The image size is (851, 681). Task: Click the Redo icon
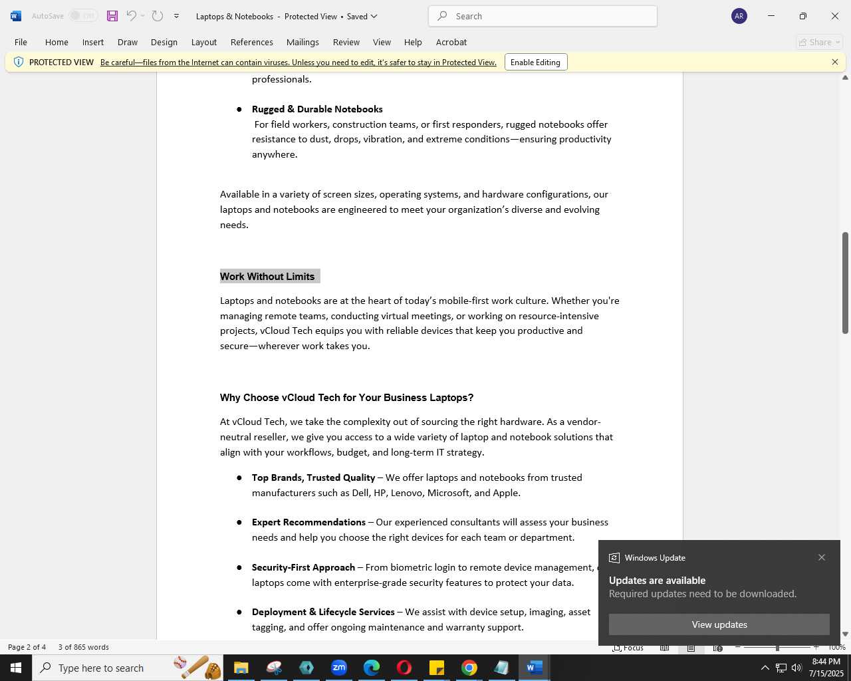pos(158,16)
